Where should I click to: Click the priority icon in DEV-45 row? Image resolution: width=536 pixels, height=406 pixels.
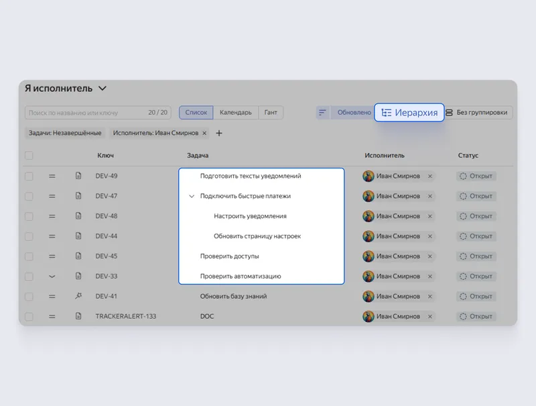pyautogui.click(x=52, y=256)
